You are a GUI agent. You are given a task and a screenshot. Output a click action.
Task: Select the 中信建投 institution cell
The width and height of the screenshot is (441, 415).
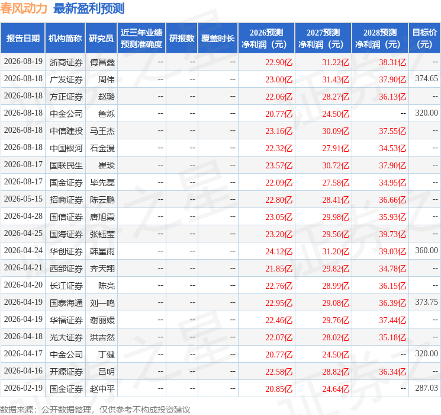(66, 131)
